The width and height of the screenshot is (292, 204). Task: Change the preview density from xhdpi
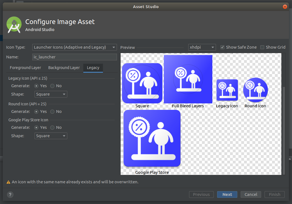(202, 47)
